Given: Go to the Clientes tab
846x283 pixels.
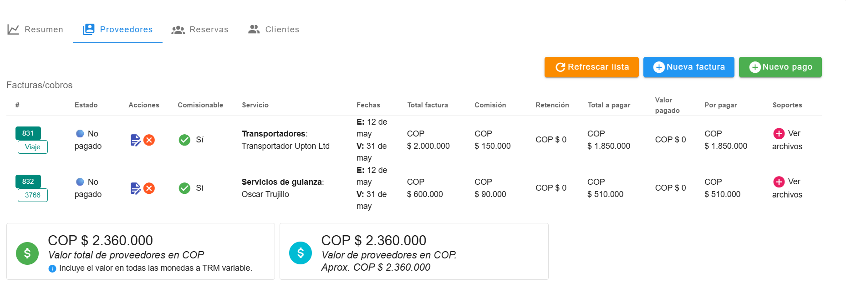Looking at the screenshot, I should (x=274, y=30).
